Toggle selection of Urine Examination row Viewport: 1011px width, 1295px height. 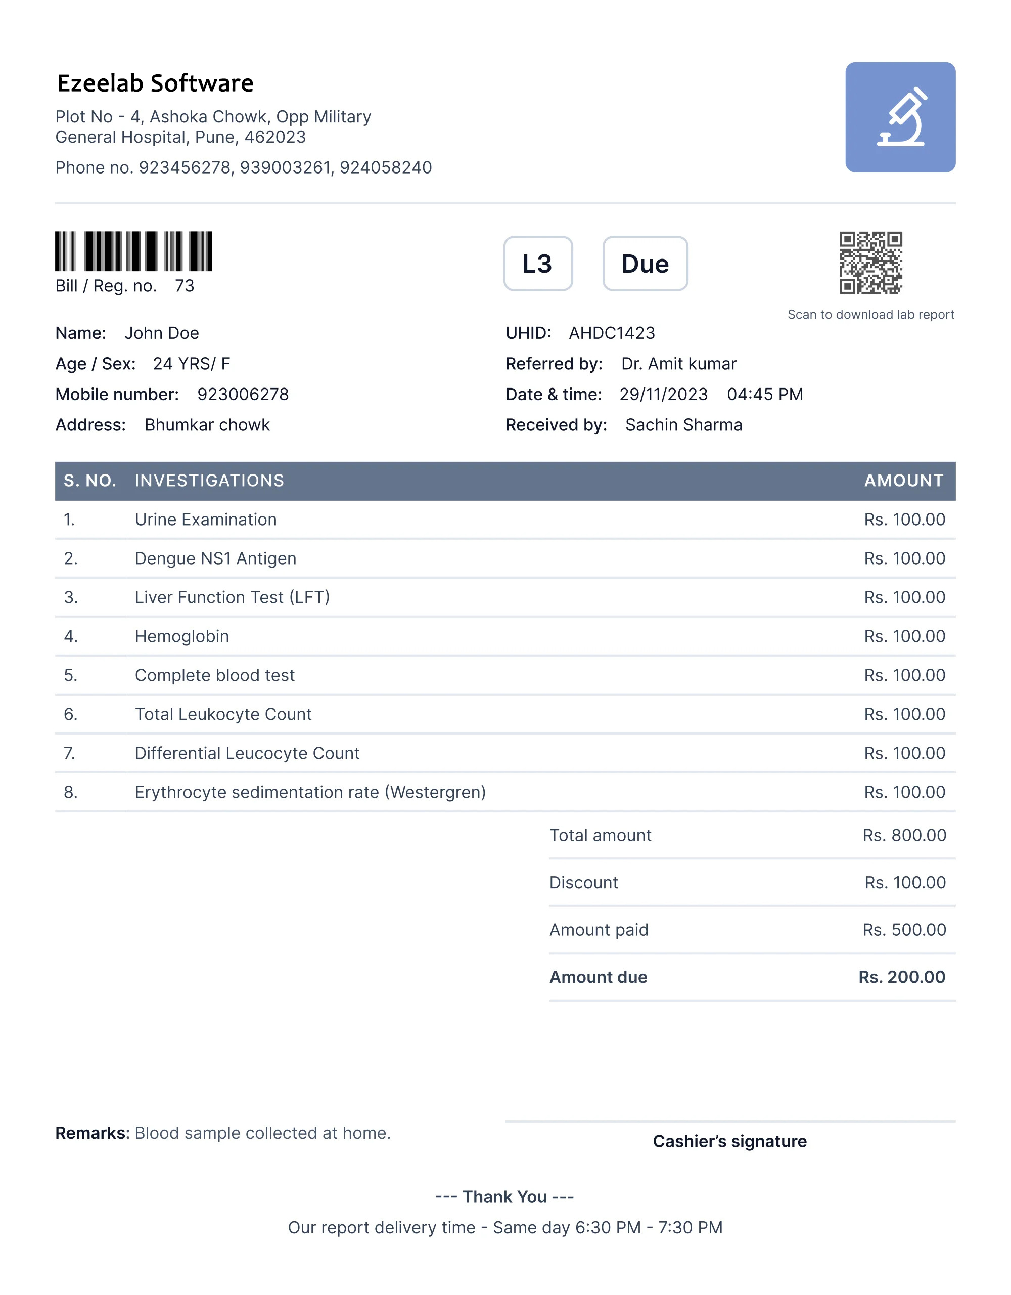[x=206, y=520]
